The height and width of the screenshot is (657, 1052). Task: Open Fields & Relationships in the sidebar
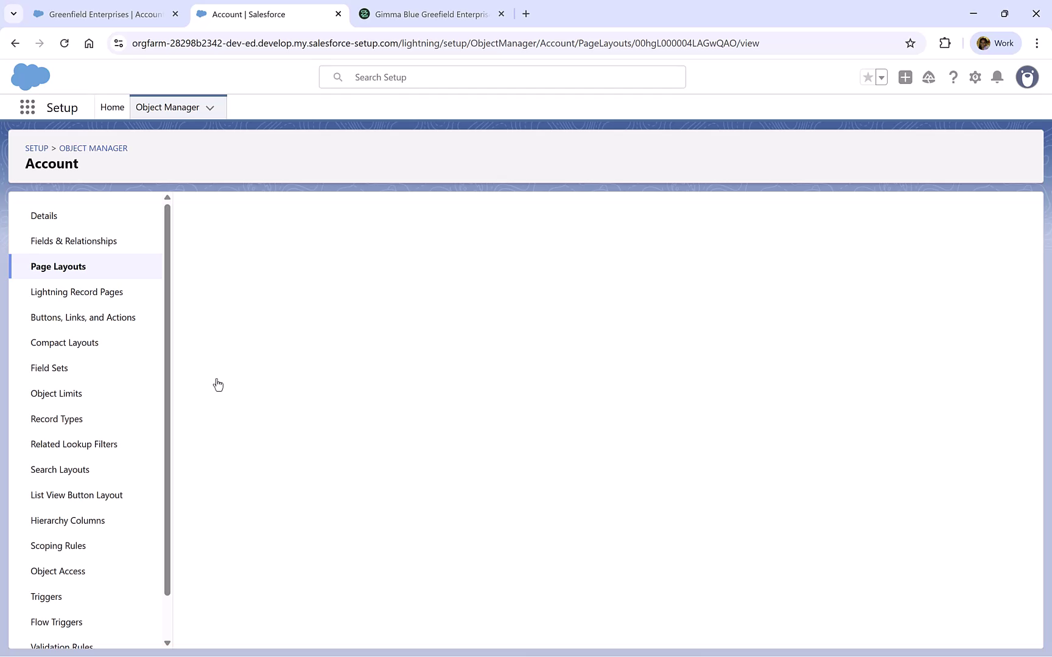coord(74,240)
